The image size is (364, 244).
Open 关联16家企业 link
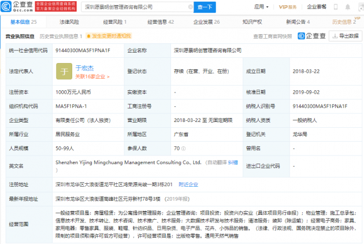(x=92, y=76)
